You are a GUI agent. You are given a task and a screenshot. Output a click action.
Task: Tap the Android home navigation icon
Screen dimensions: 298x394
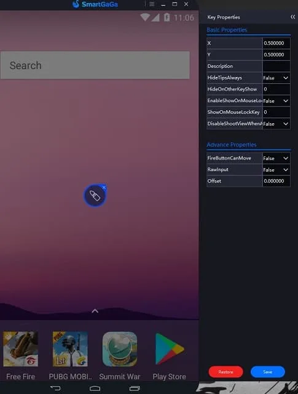(x=95, y=388)
